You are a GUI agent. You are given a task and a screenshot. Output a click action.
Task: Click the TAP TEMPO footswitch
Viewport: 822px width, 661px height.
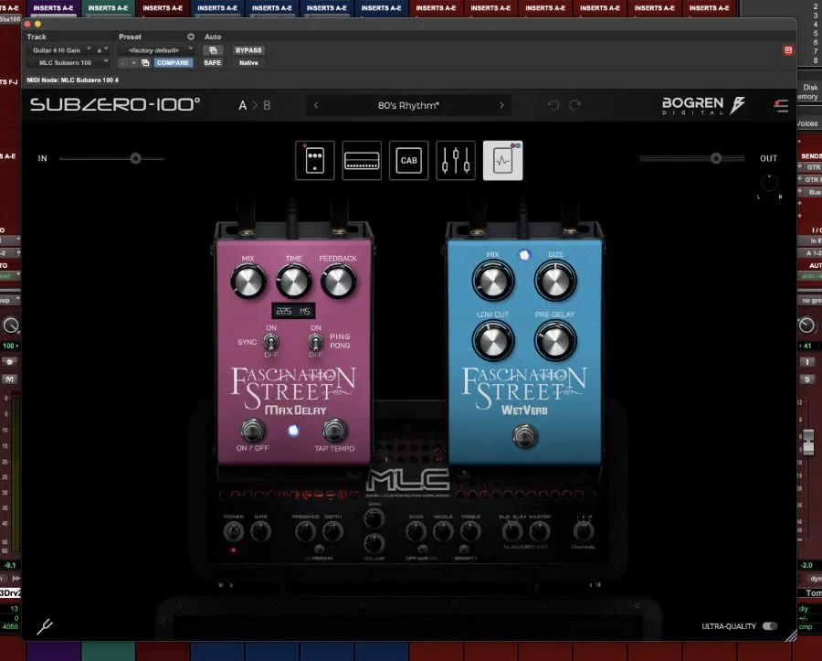pyautogui.click(x=335, y=429)
